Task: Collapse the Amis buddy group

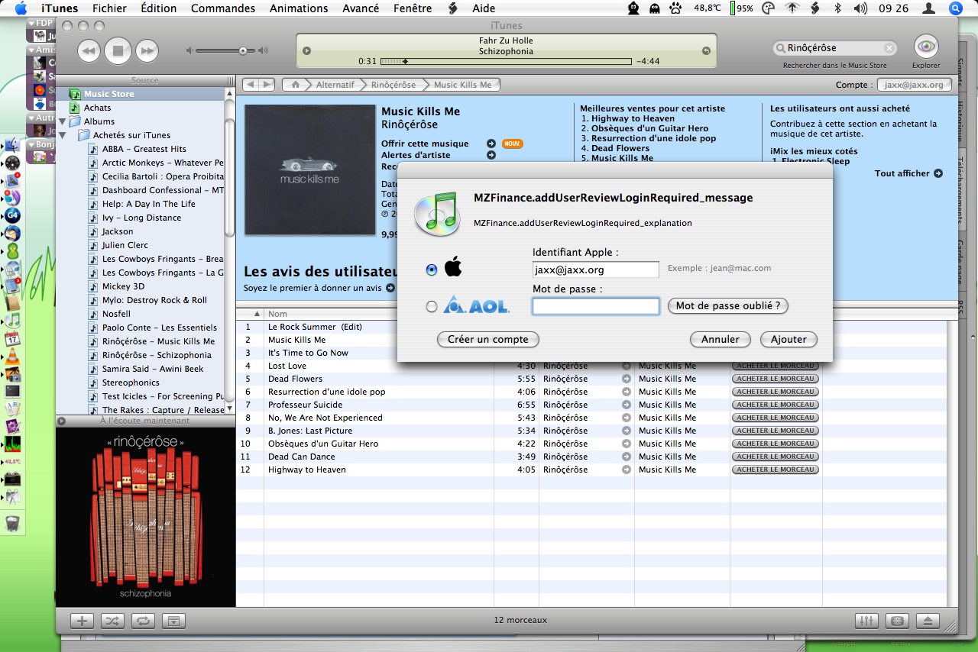Action: 31,50
